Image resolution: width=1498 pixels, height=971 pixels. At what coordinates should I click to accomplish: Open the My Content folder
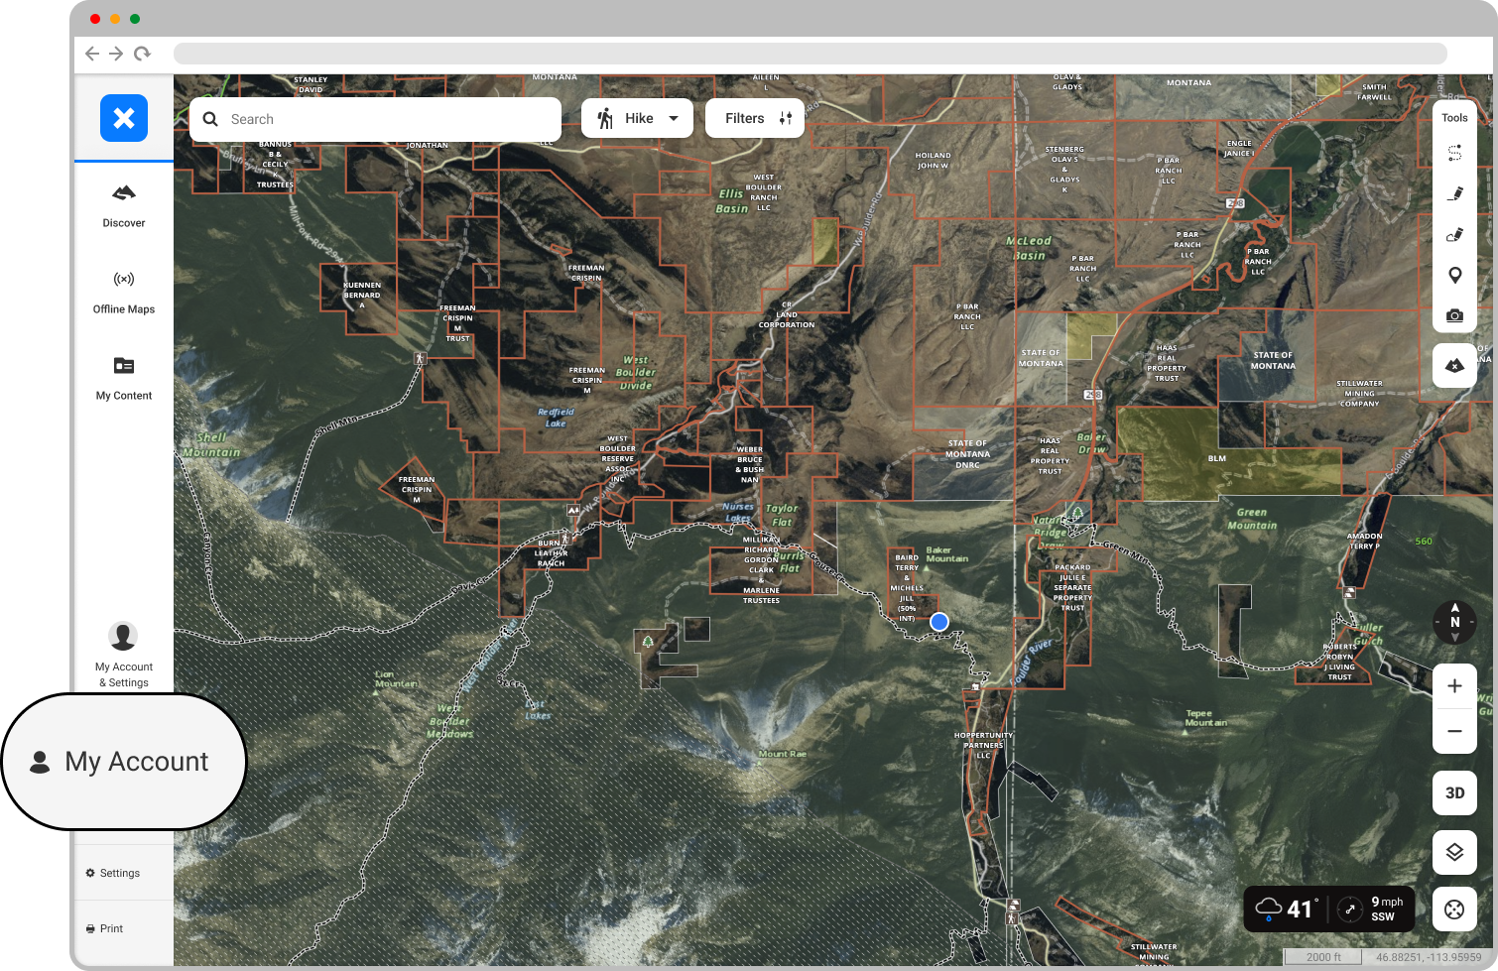pos(124,379)
